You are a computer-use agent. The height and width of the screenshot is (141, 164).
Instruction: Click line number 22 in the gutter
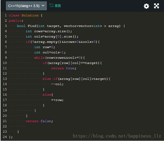[x=5, y=126]
